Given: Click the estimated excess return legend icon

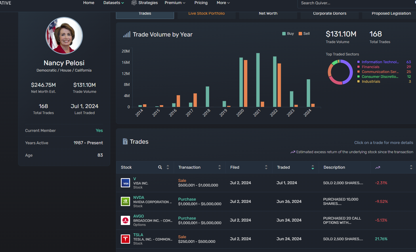Looking at the screenshot, I should pos(293,152).
